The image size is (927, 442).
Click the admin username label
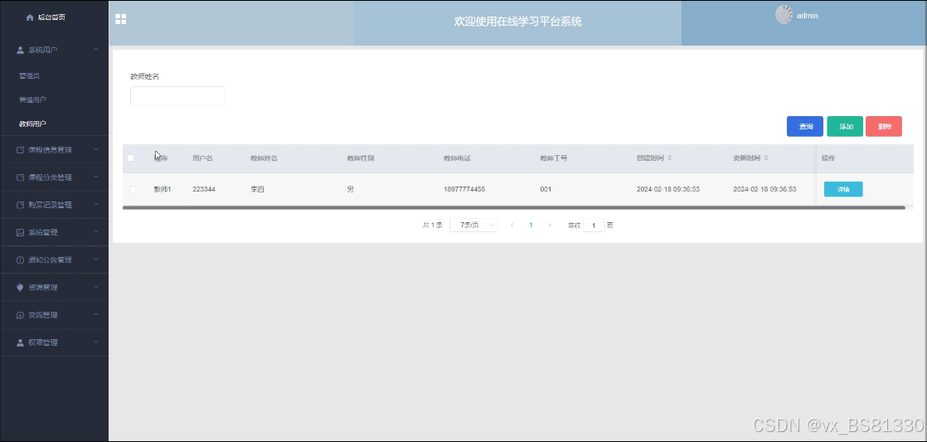point(807,16)
